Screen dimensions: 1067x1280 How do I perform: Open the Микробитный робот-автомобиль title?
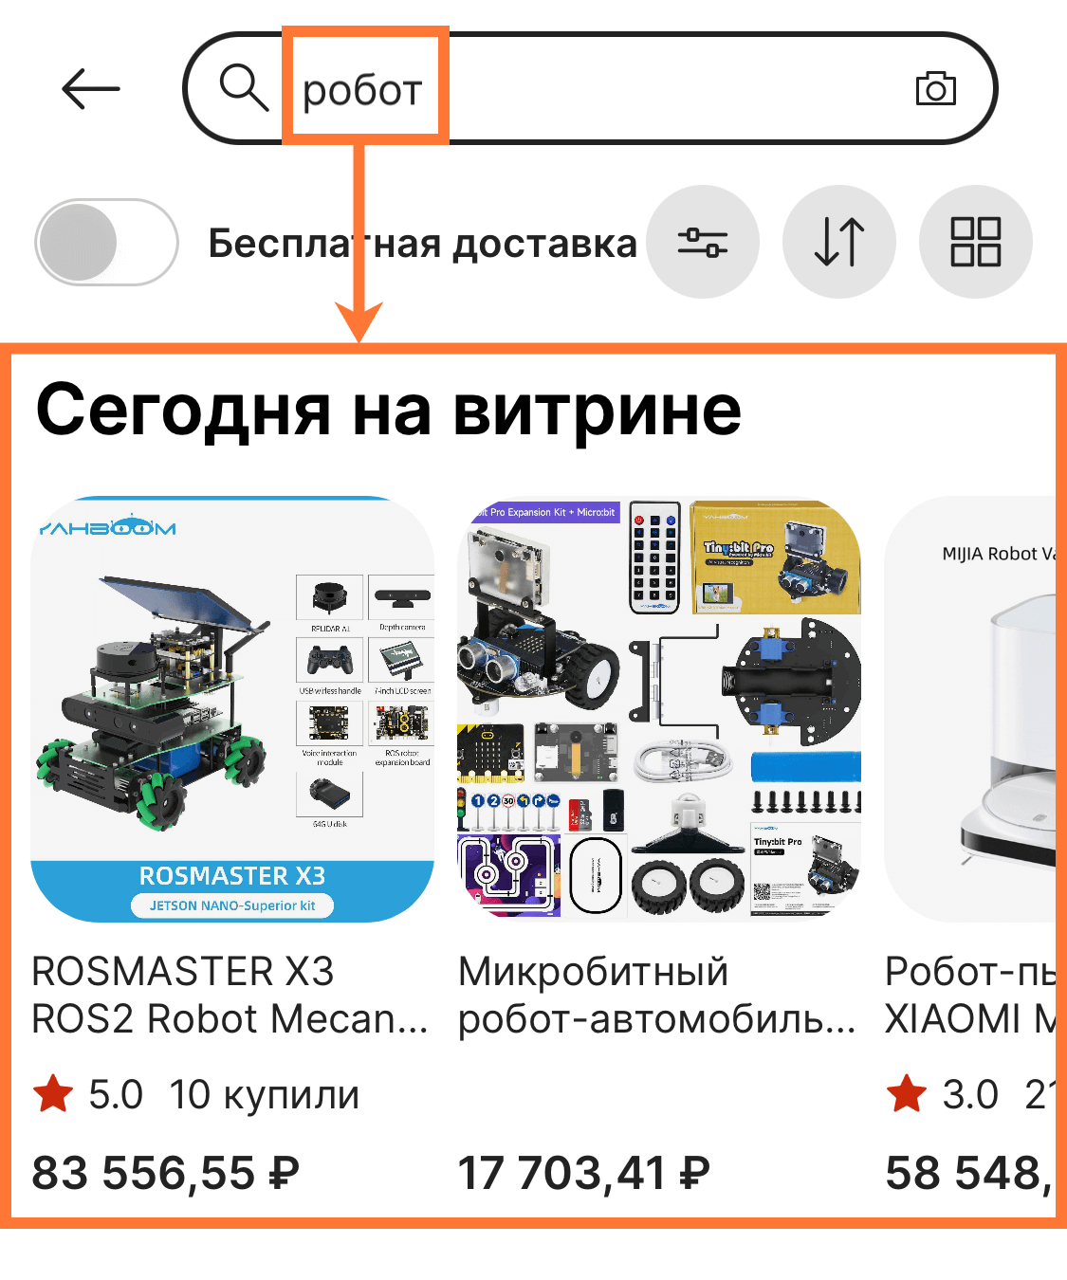[x=656, y=996]
